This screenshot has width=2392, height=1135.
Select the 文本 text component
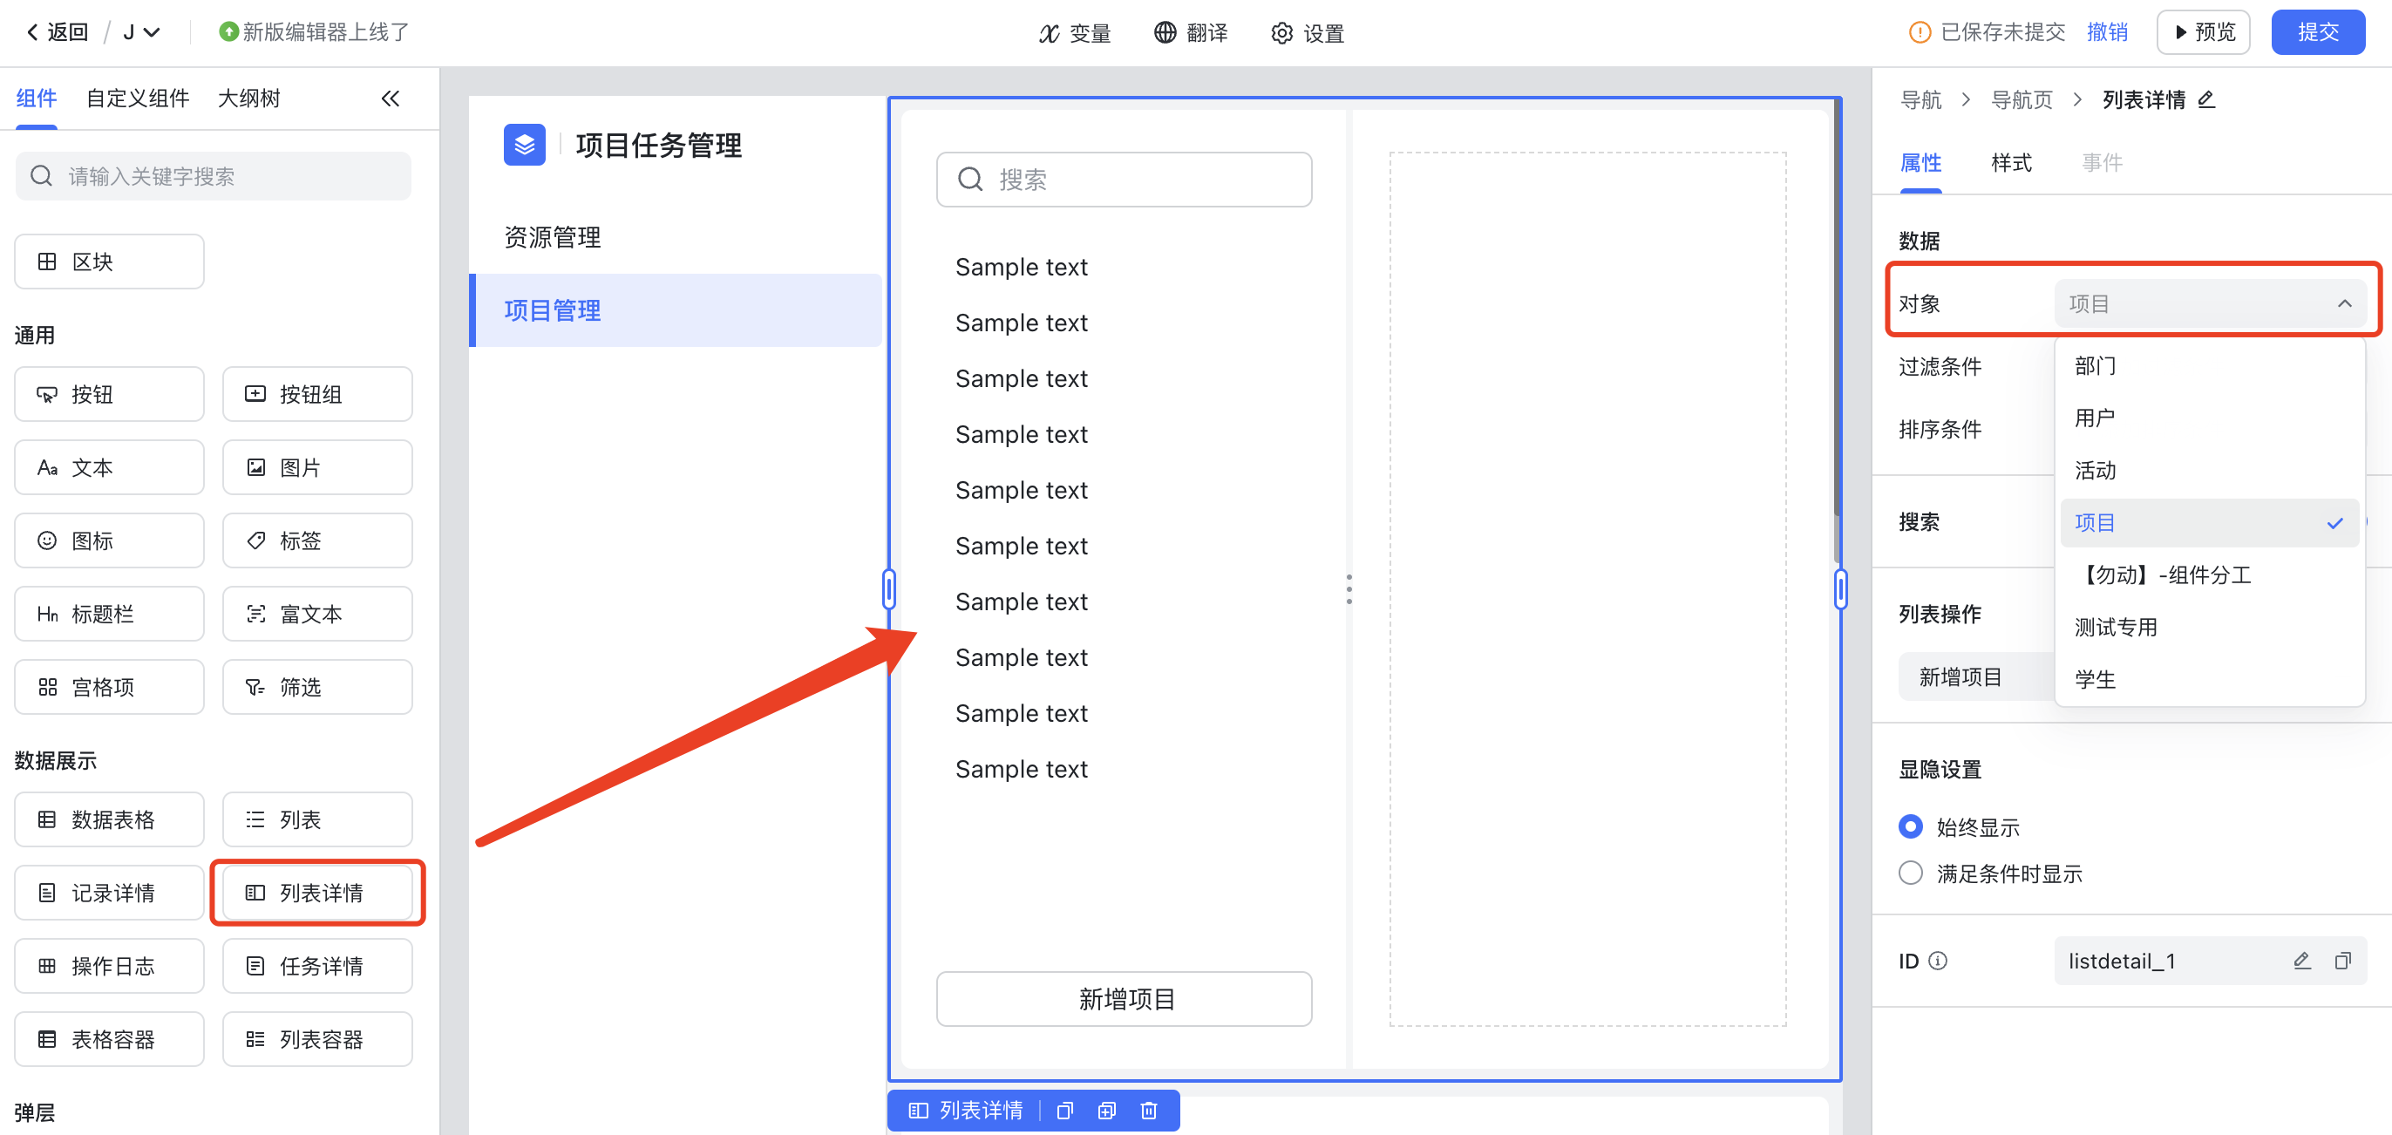[x=110, y=468]
